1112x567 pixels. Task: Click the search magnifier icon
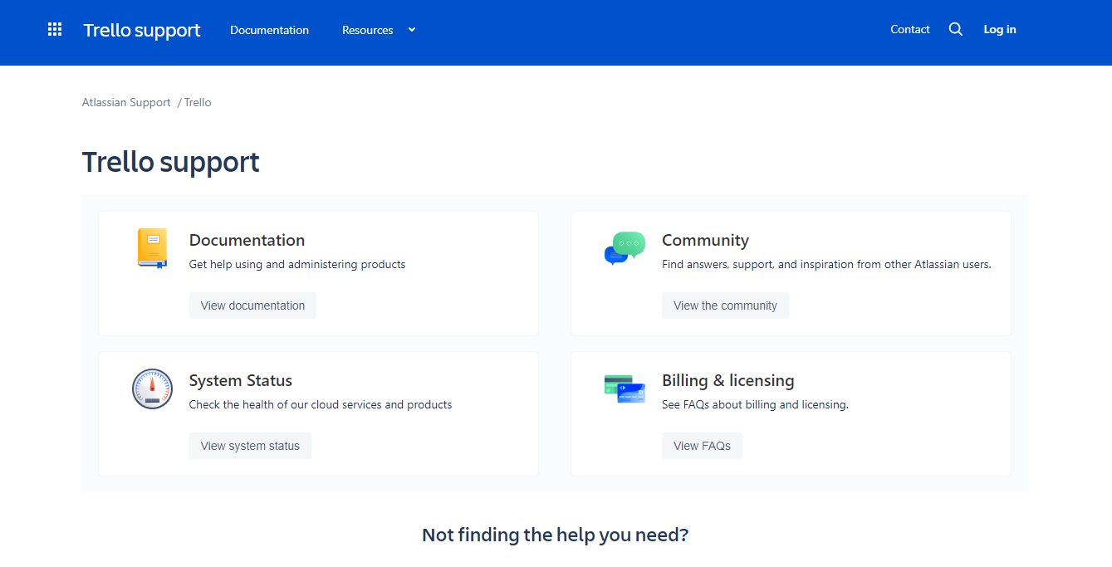(x=956, y=29)
